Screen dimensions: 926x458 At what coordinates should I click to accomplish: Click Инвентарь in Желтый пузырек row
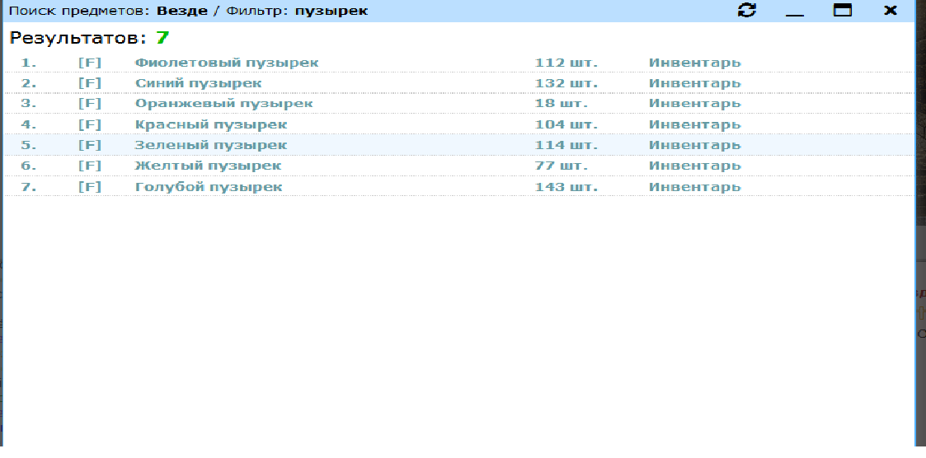coord(695,166)
